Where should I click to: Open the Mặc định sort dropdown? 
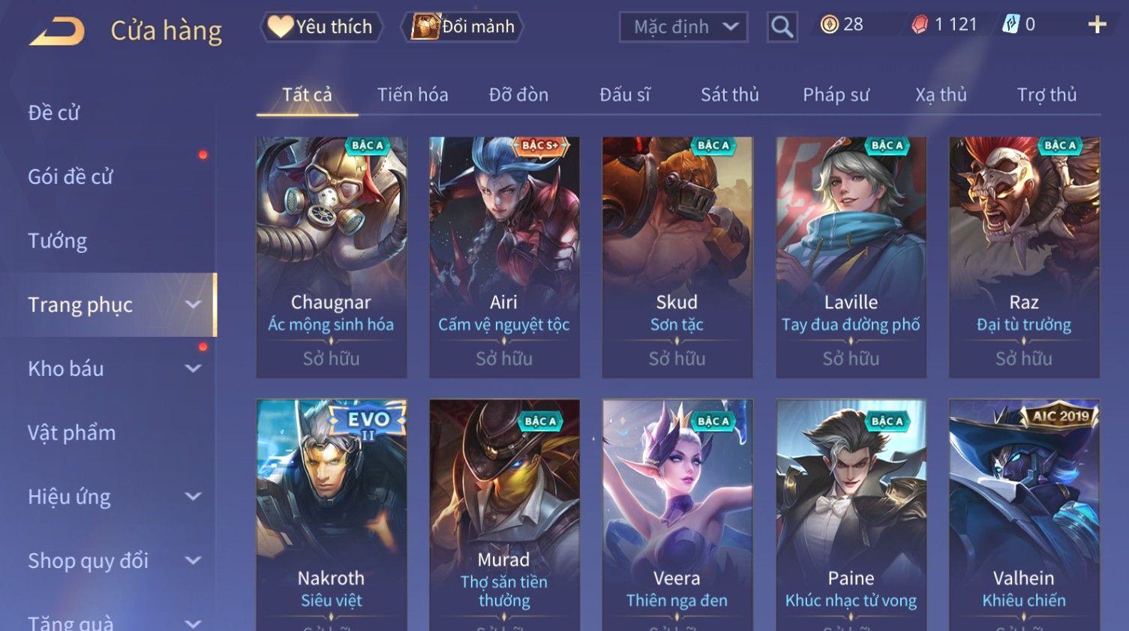click(683, 27)
